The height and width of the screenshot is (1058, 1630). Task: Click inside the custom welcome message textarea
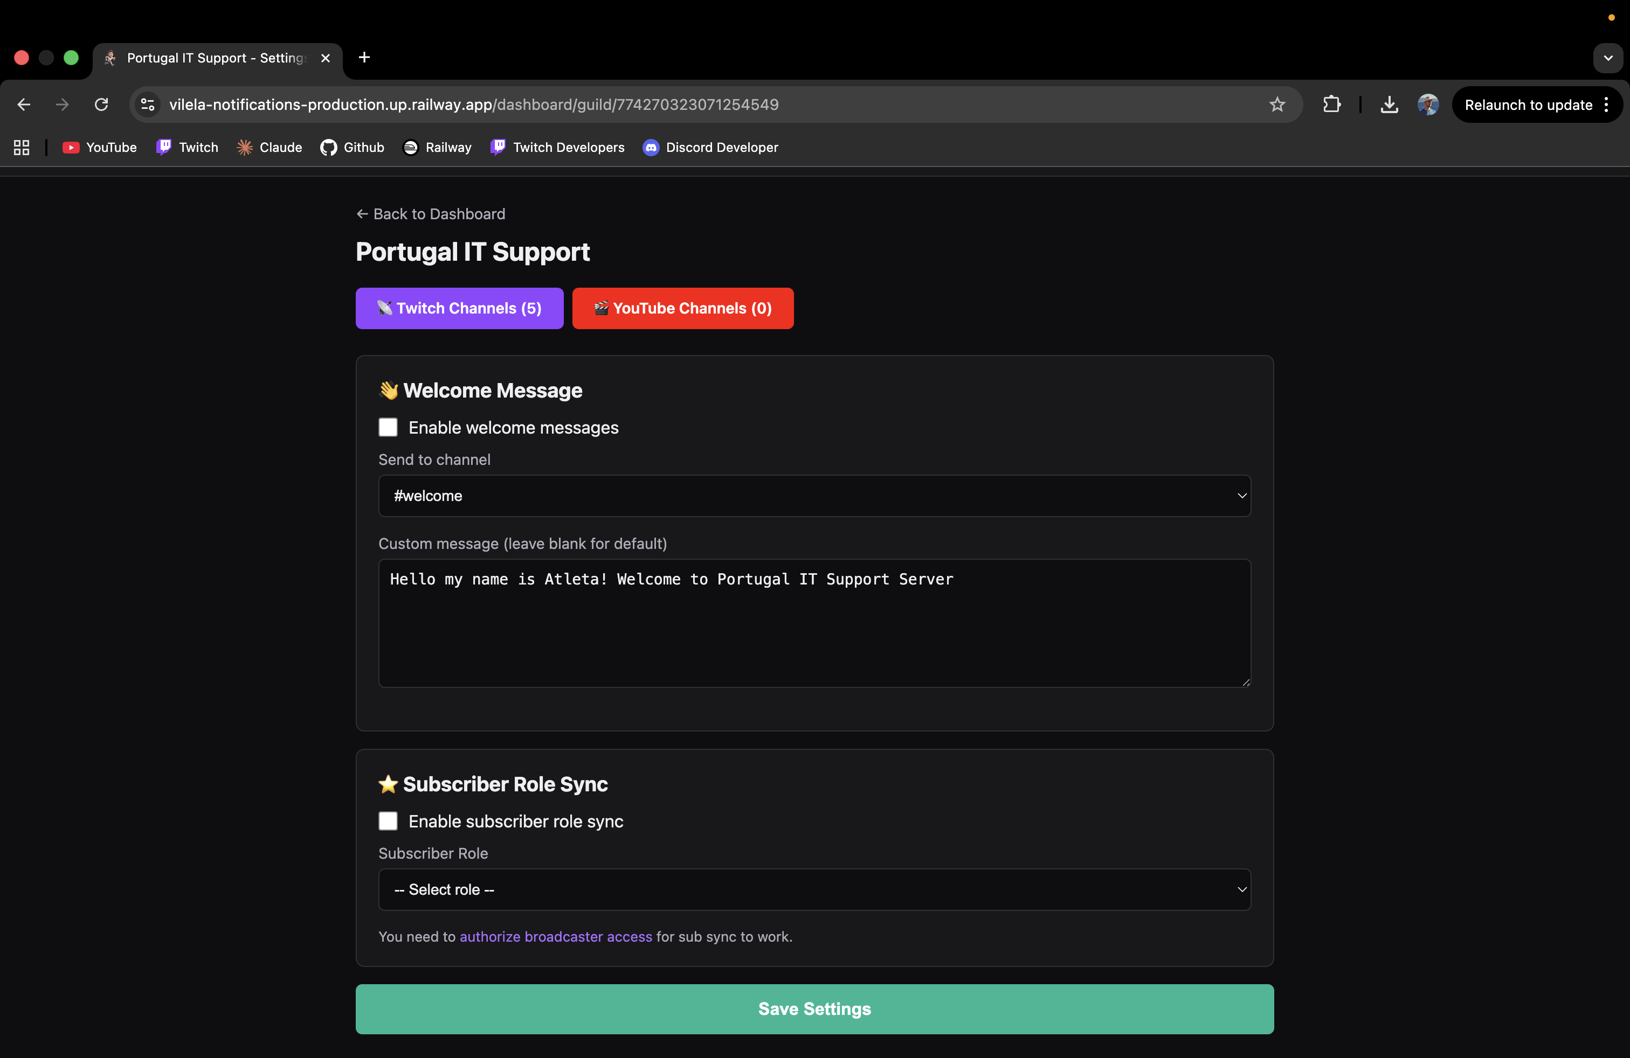[813, 623]
